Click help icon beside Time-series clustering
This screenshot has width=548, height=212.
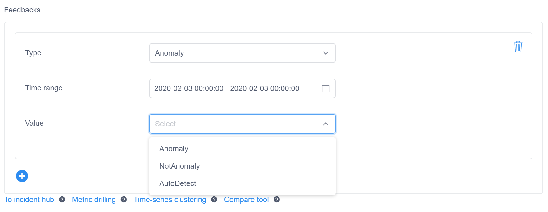click(x=214, y=200)
